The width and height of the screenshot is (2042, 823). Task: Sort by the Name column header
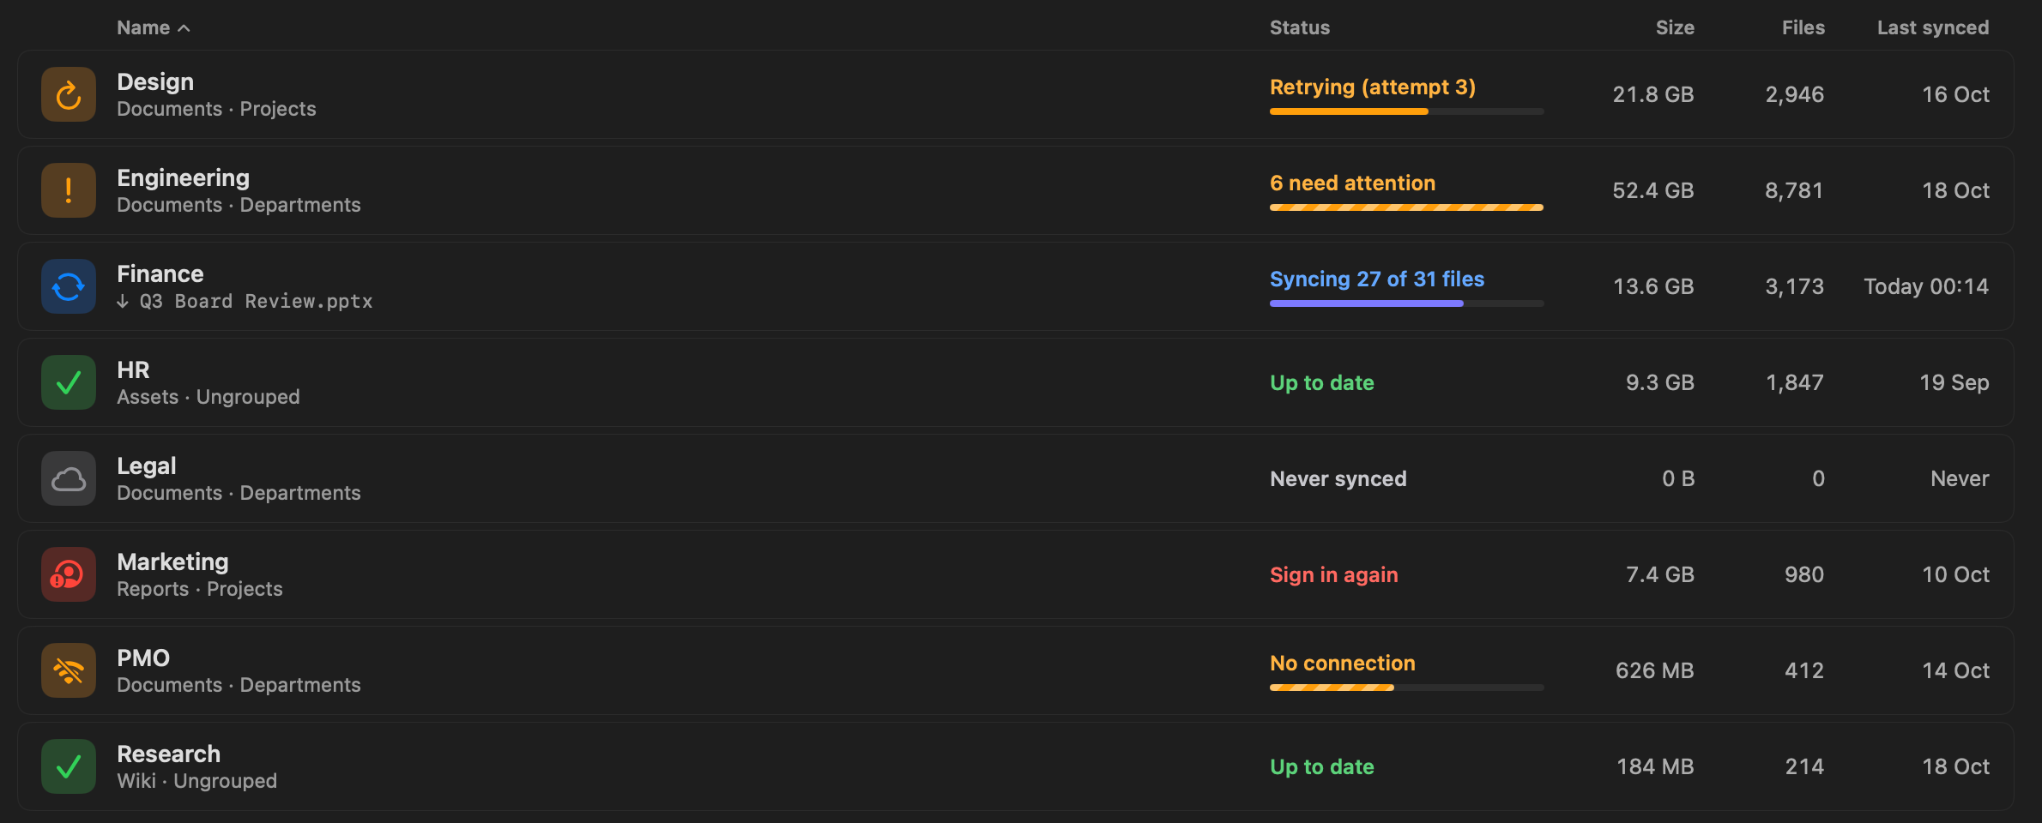[x=143, y=27]
